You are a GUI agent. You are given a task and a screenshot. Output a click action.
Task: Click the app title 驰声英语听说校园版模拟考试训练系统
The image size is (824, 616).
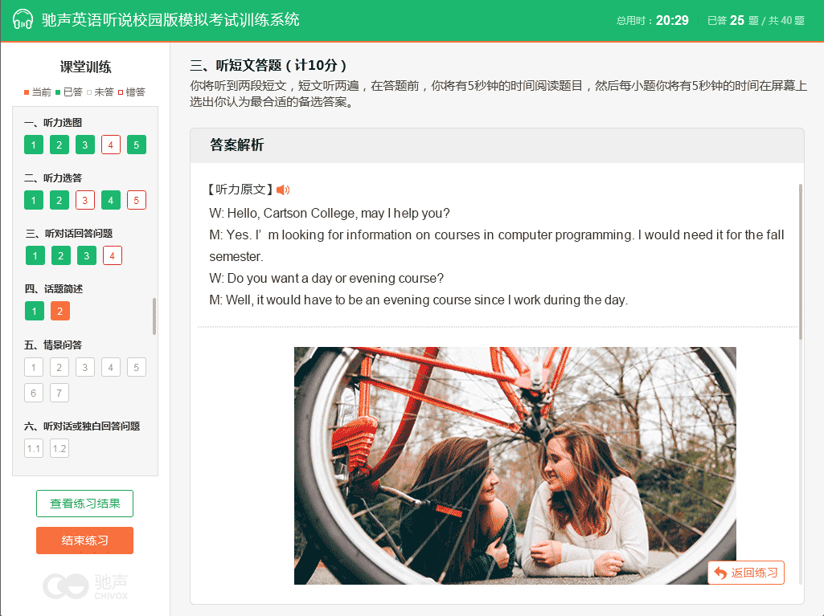[170, 20]
